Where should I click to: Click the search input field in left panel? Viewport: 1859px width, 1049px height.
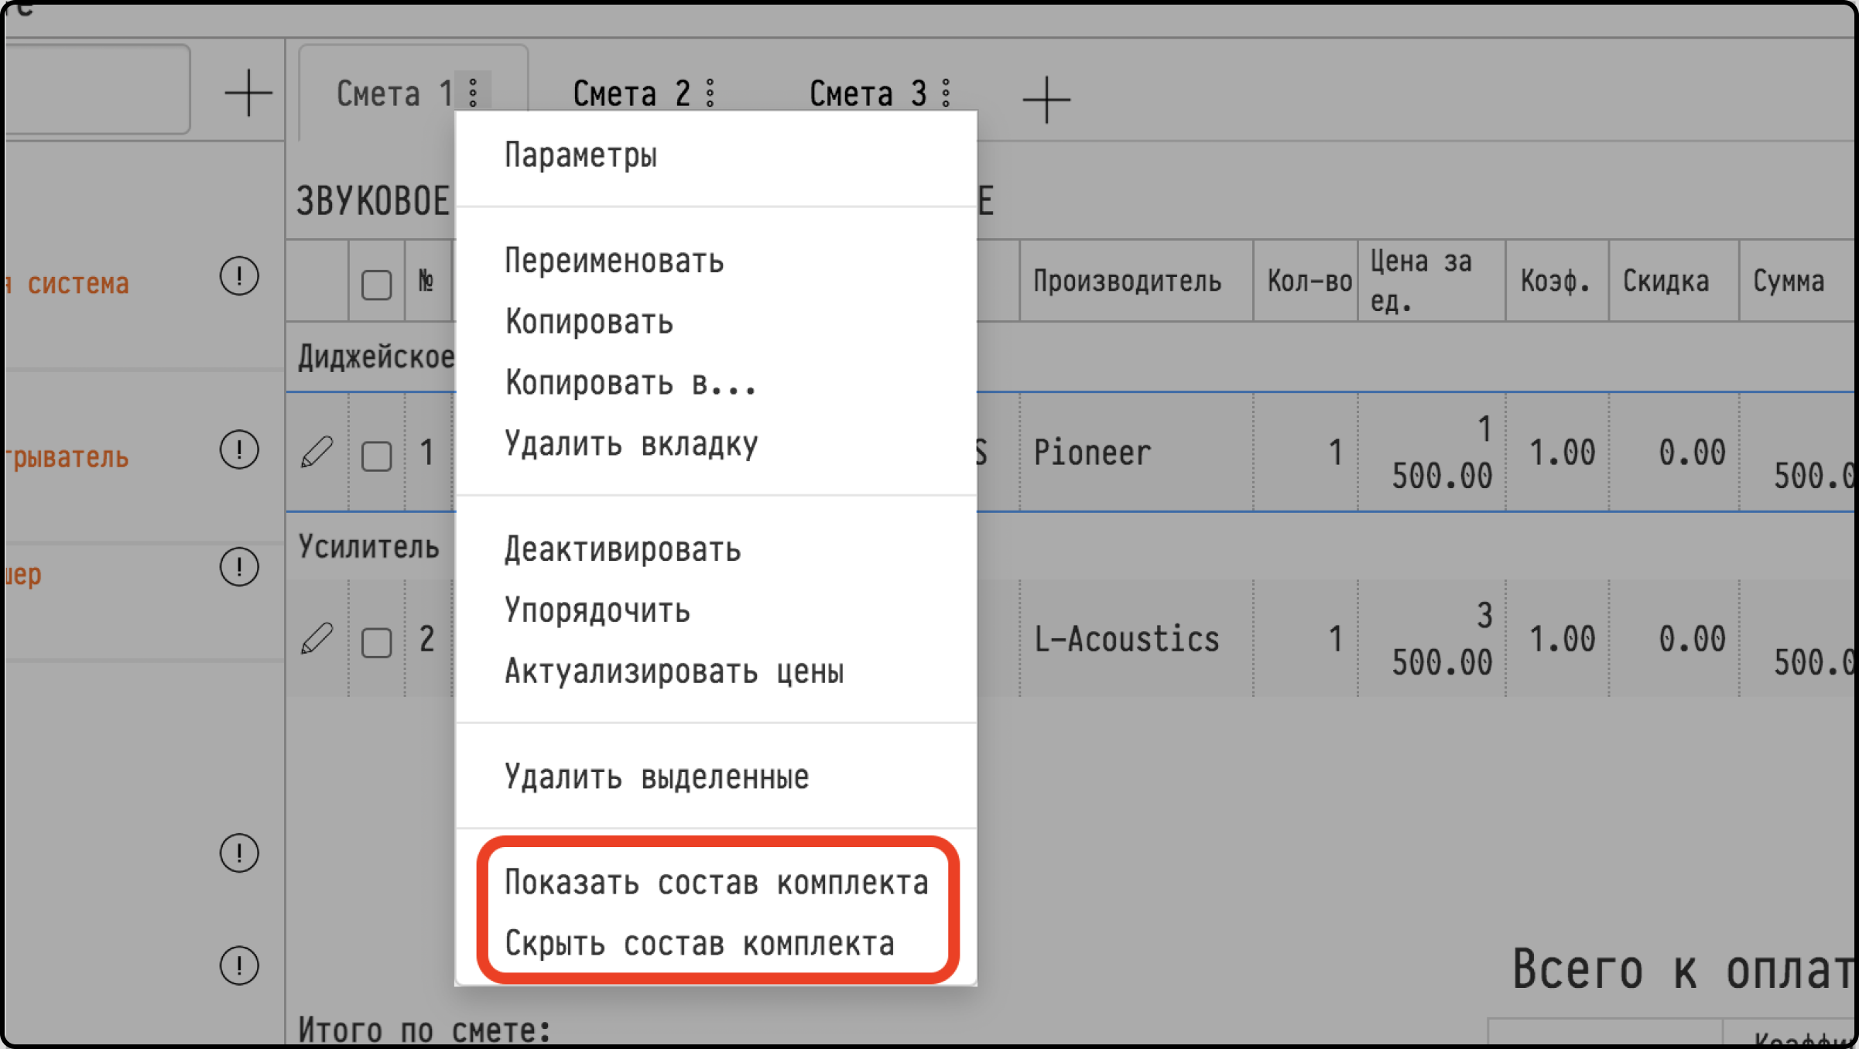click(x=96, y=89)
